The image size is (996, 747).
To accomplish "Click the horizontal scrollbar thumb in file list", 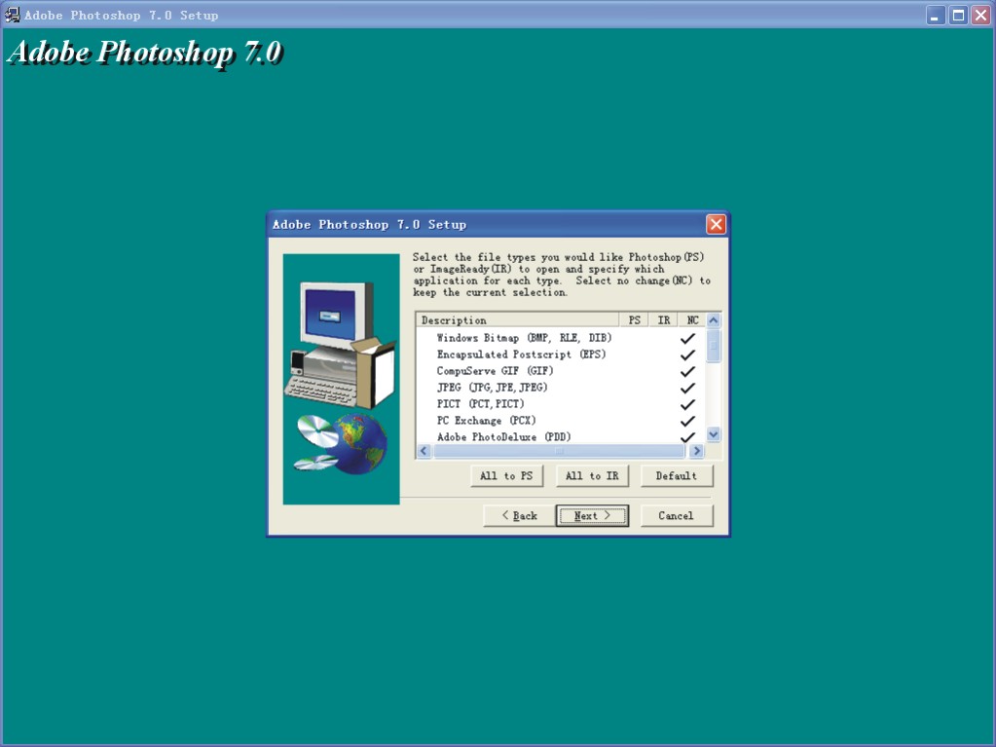I will (559, 450).
